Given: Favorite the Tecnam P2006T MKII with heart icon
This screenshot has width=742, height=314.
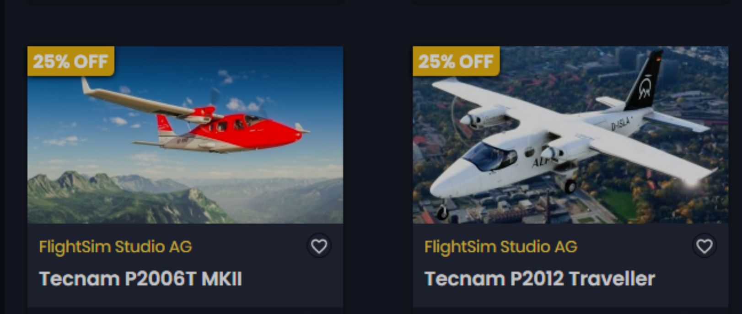Looking at the screenshot, I should 319,246.
